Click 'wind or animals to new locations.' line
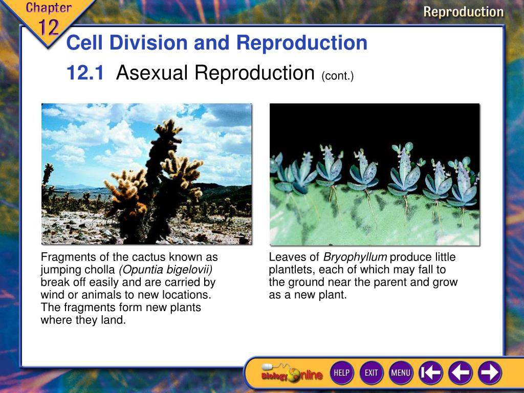This screenshot has height=393, width=524. [x=126, y=295]
